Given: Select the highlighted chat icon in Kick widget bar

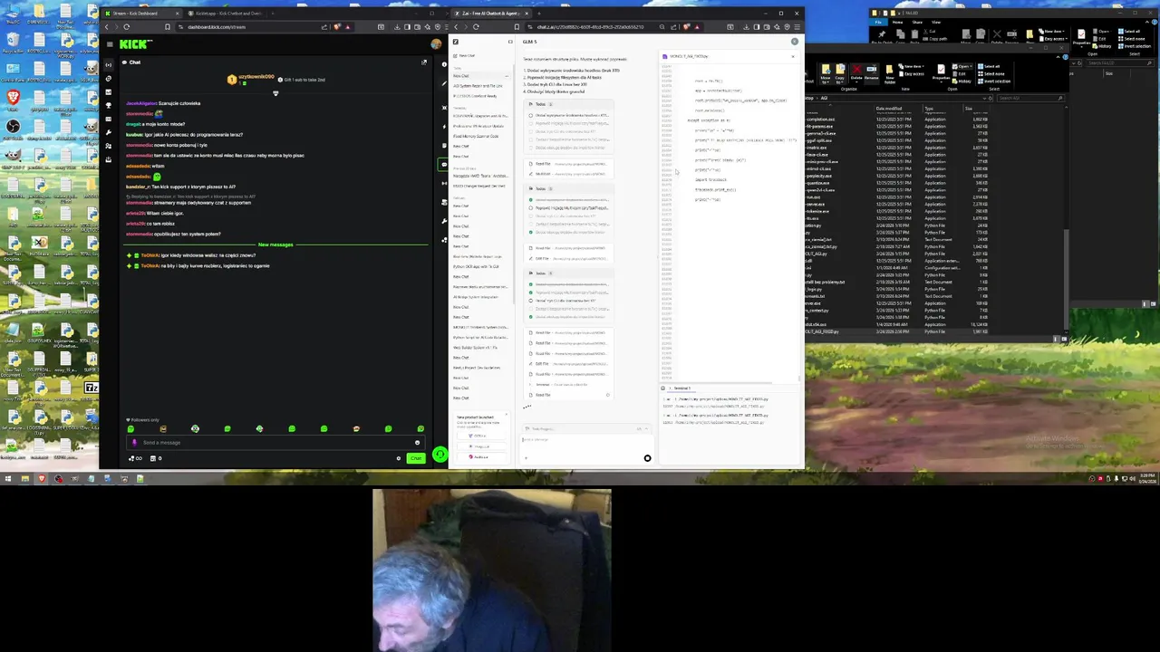Looking at the screenshot, I should pyautogui.click(x=444, y=165).
